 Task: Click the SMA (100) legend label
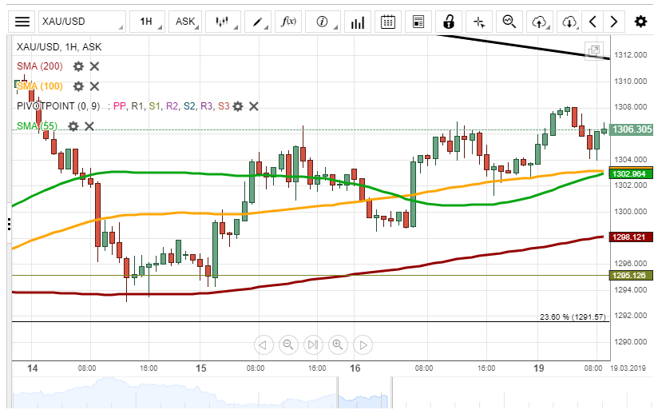(x=40, y=86)
